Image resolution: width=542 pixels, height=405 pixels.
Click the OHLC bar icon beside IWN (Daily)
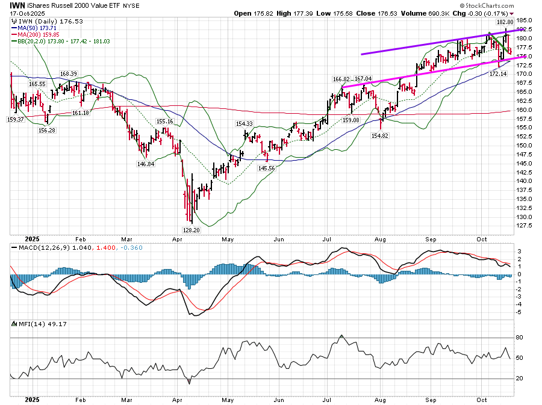coord(14,21)
